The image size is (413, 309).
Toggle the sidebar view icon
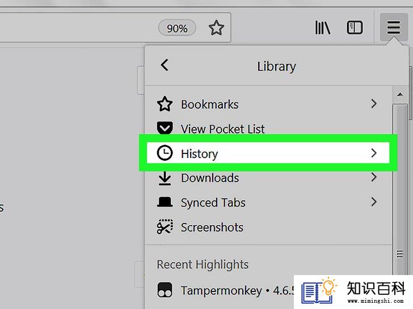tap(354, 27)
